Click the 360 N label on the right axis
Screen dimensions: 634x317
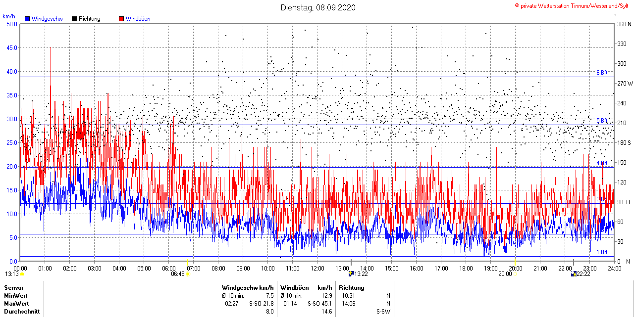(x=624, y=24)
